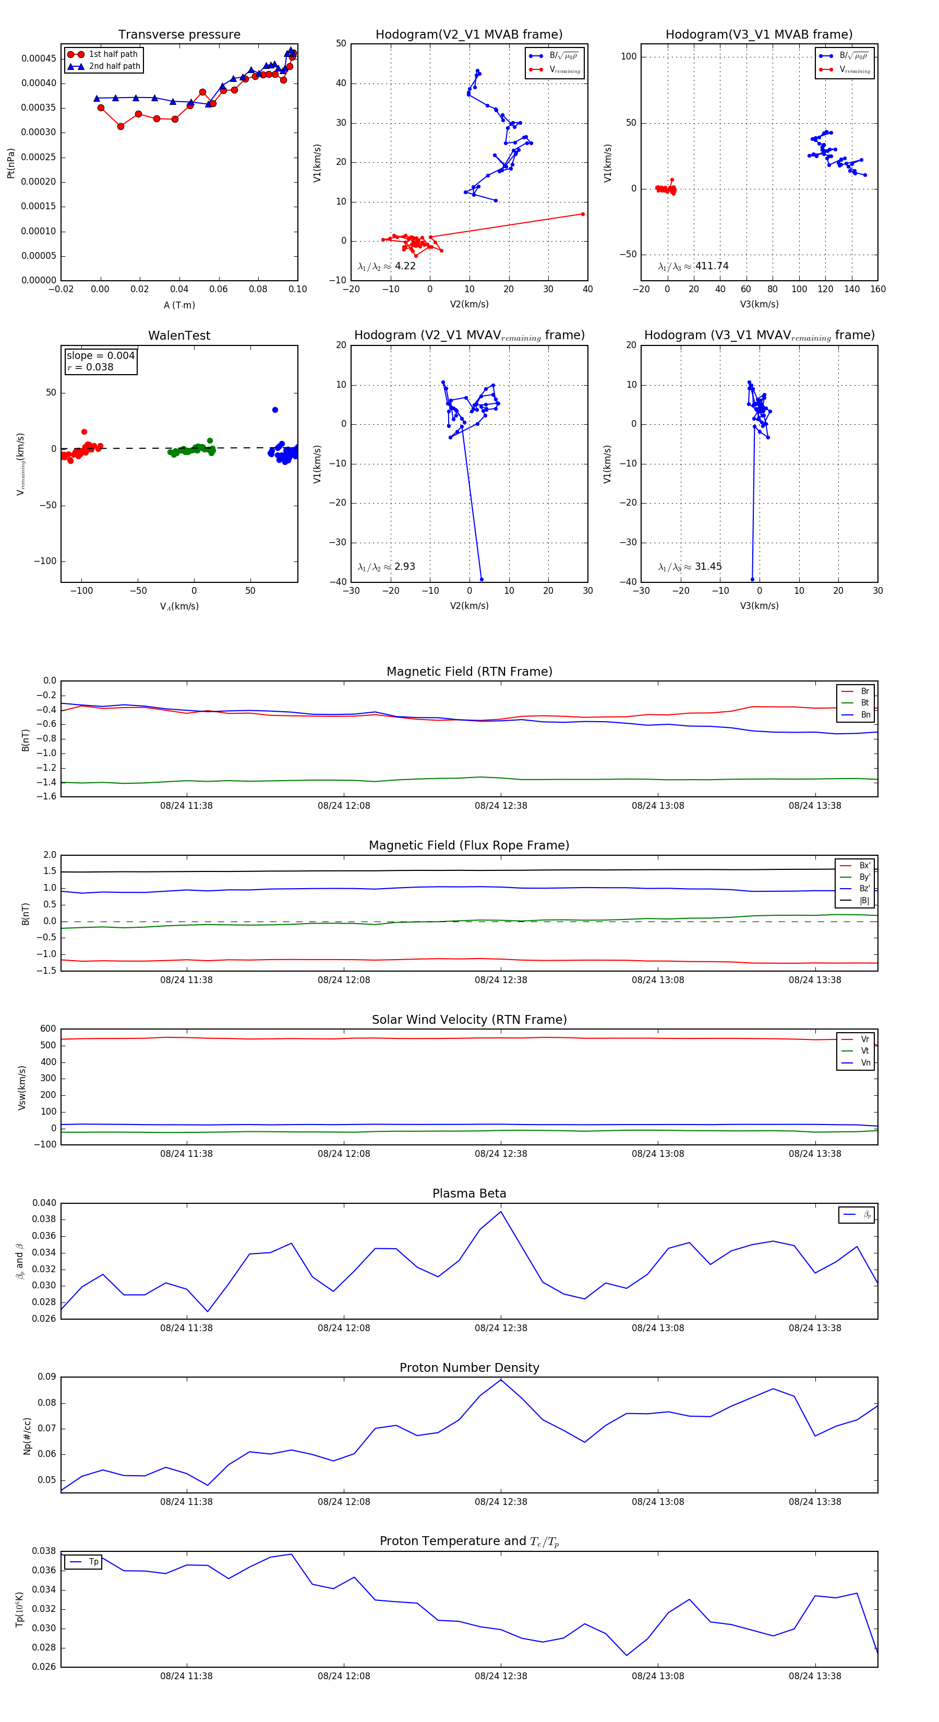The image size is (939, 1722).
Task: Click the eigenvalue ratio value 31.45
Action: 708,566
